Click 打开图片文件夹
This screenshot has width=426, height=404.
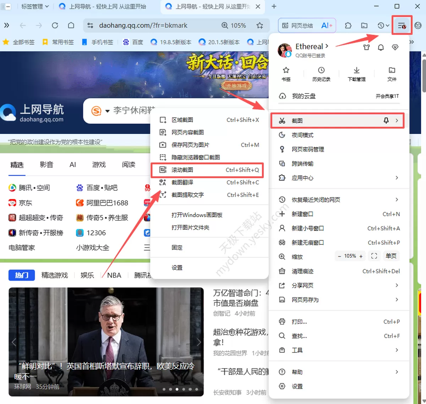209,228
